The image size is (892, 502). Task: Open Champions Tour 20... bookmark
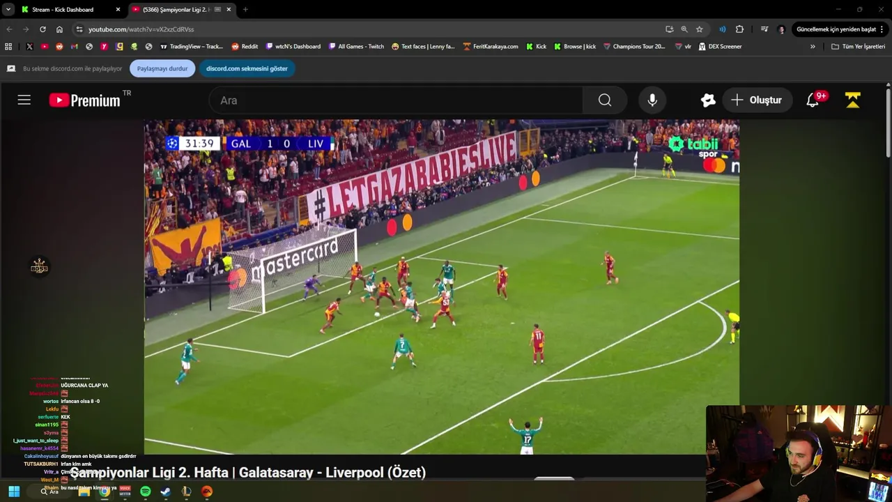(634, 47)
